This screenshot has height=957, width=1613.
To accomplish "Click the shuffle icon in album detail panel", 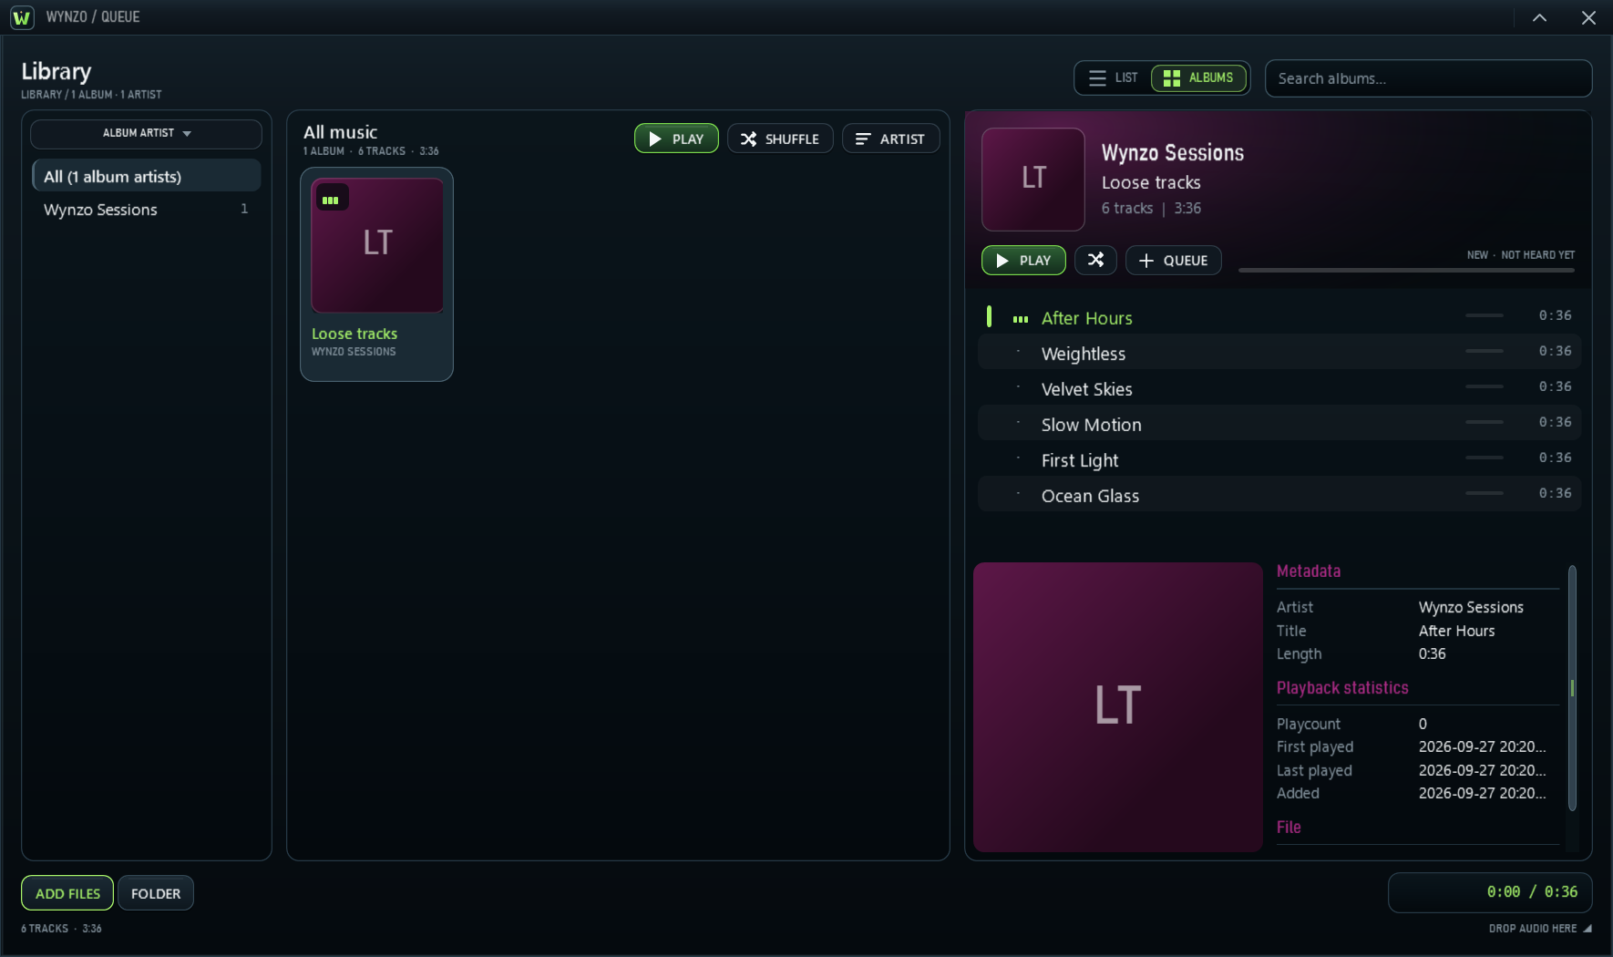I will coord(1095,260).
